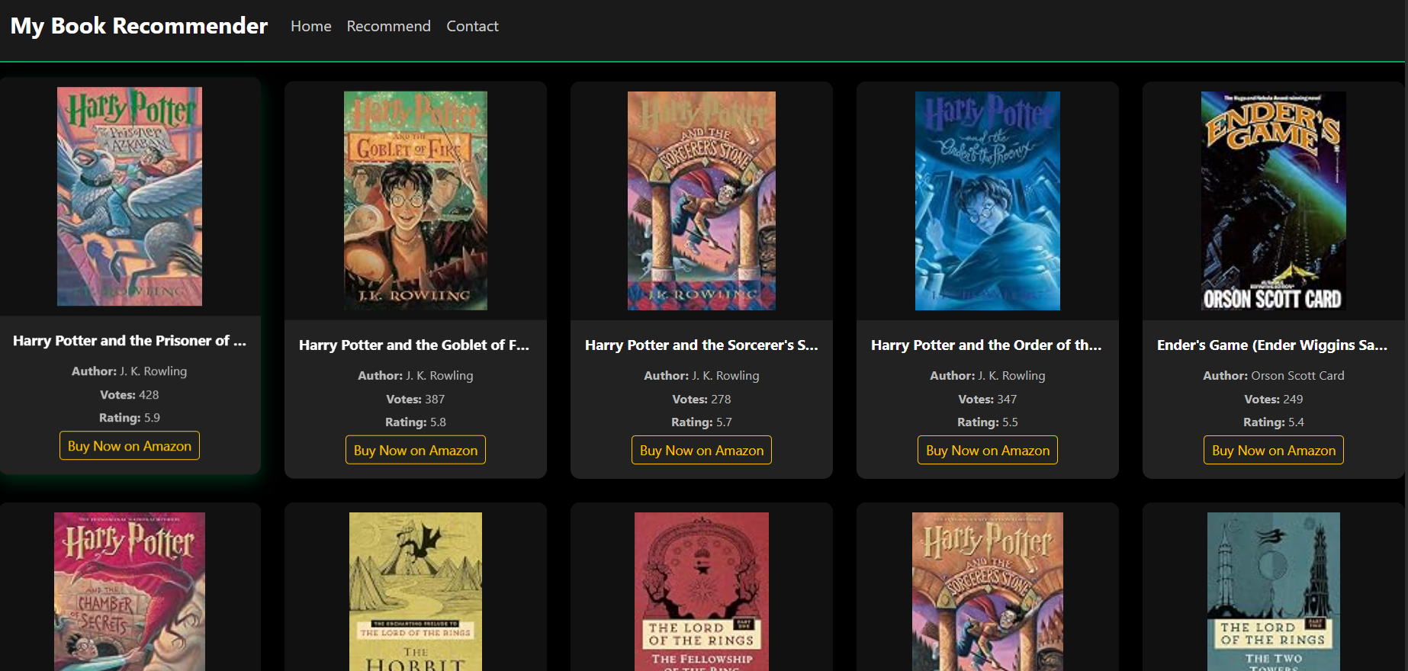Click 'Votes: 347' on Order of Phoenix card
1408x671 pixels.
988,399
